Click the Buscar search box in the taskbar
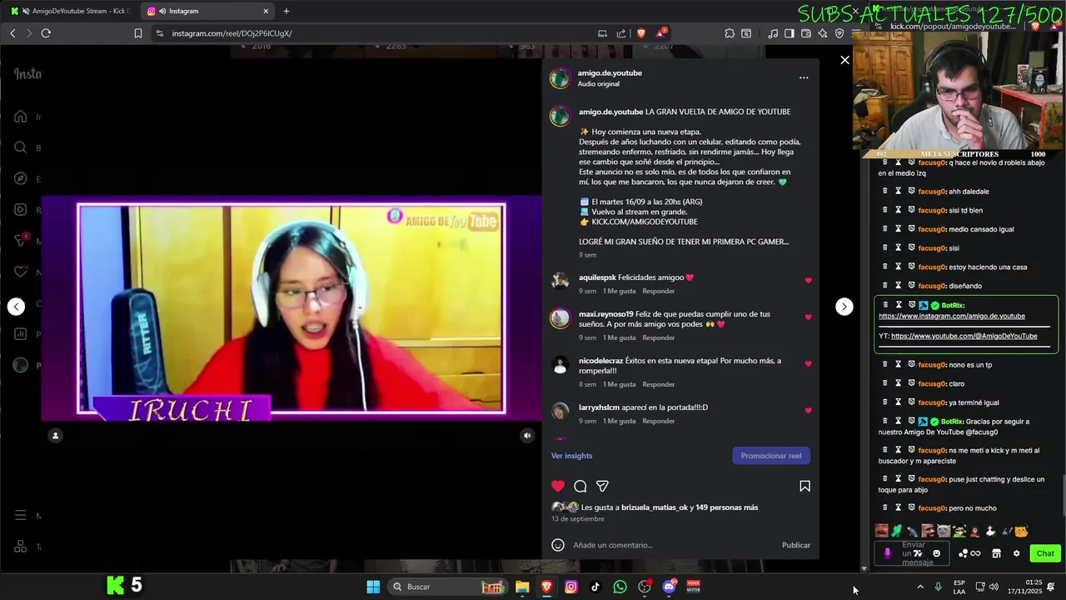 point(448,587)
